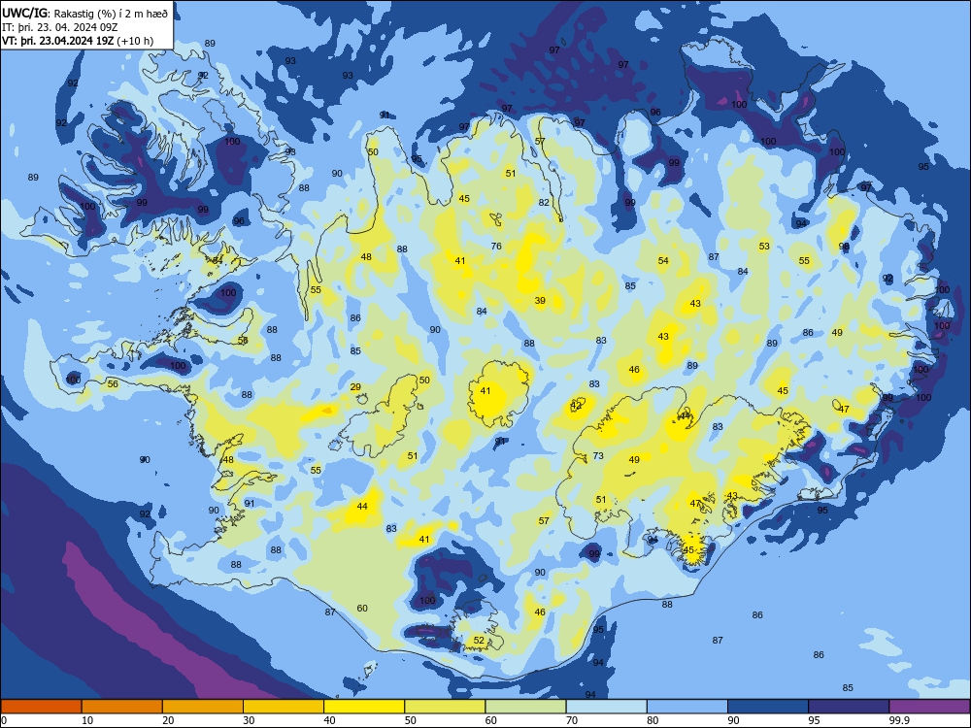Click the bright yellow 40–50 legend swatch
The width and height of the screenshot is (971, 728).
[364, 707]
